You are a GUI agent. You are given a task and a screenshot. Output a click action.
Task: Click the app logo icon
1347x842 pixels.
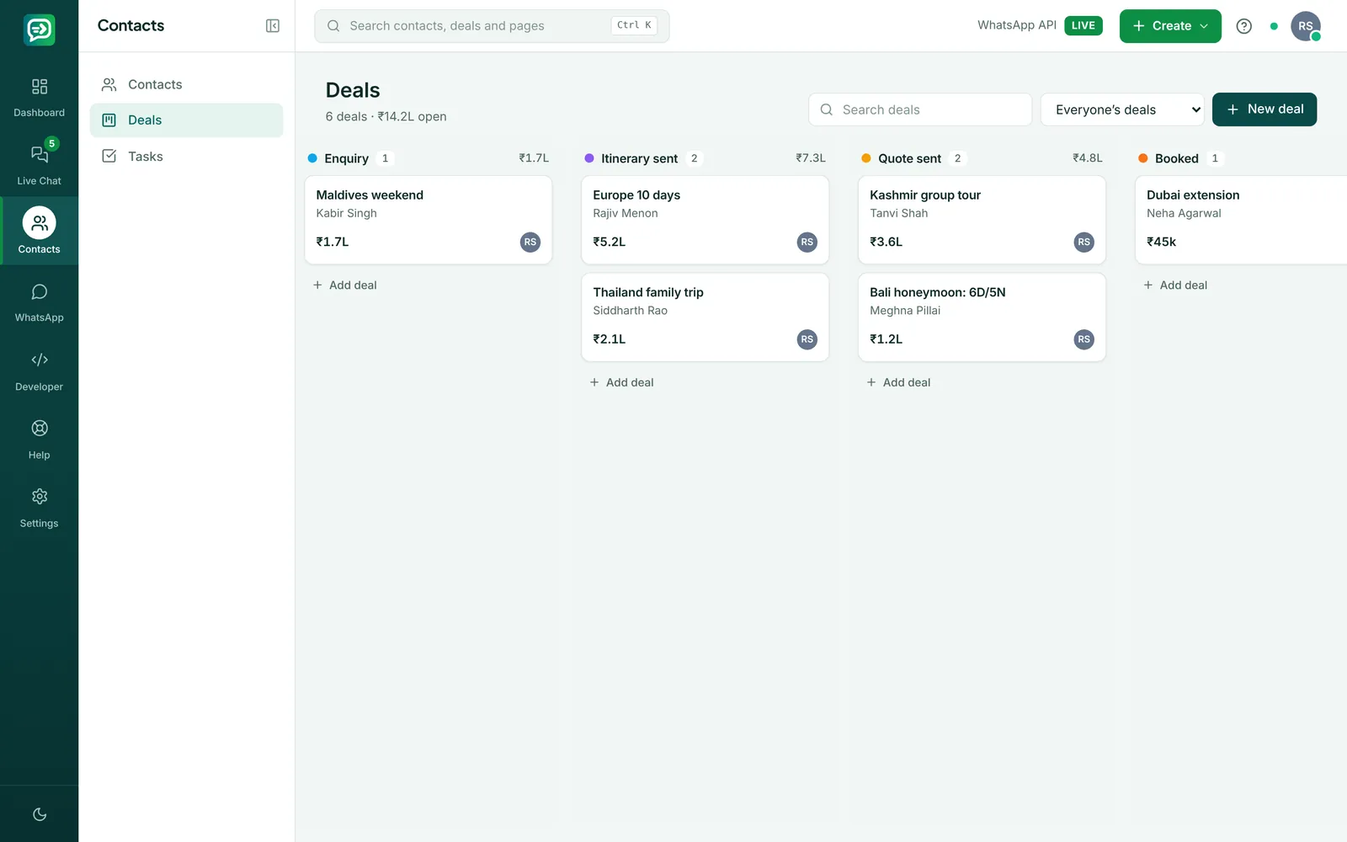39,29
